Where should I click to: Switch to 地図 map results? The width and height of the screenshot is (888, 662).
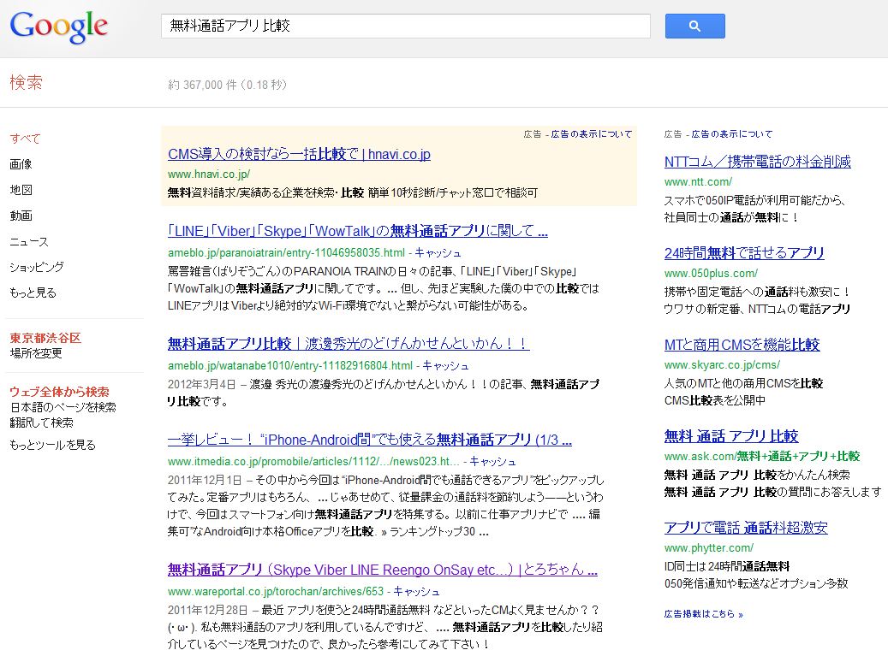click(x=21, y=190)
